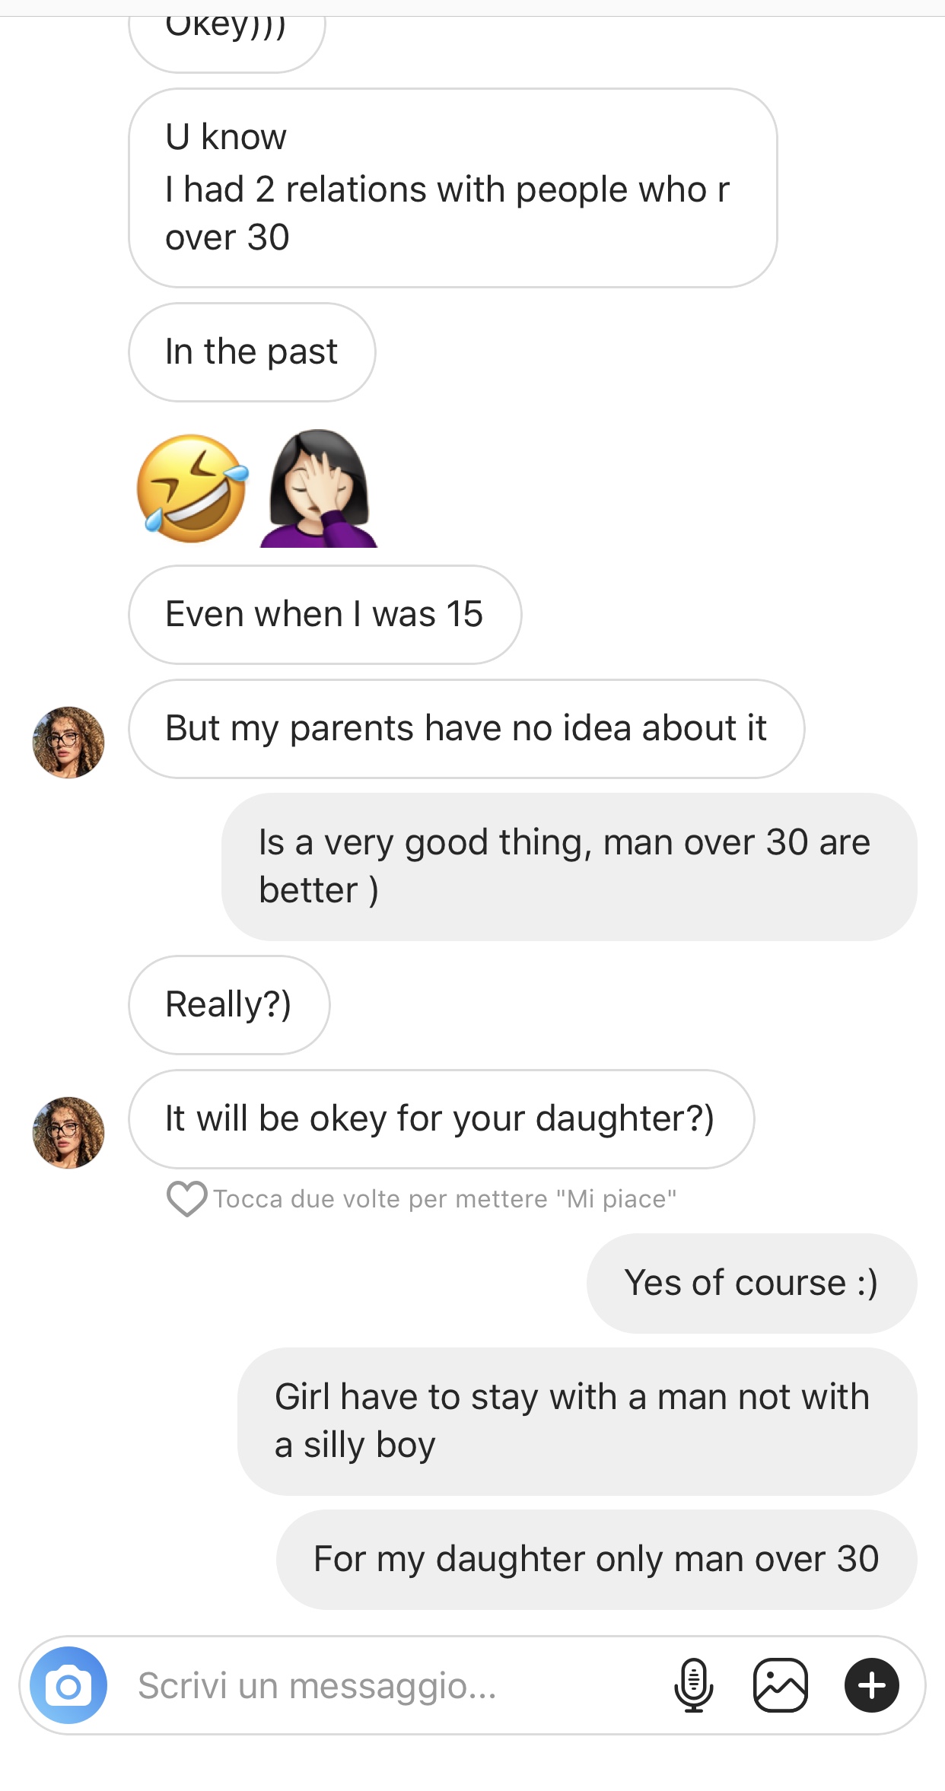Tap the facepalm emoji sticker
945x1791 pixels.
(x=319, y=488)
